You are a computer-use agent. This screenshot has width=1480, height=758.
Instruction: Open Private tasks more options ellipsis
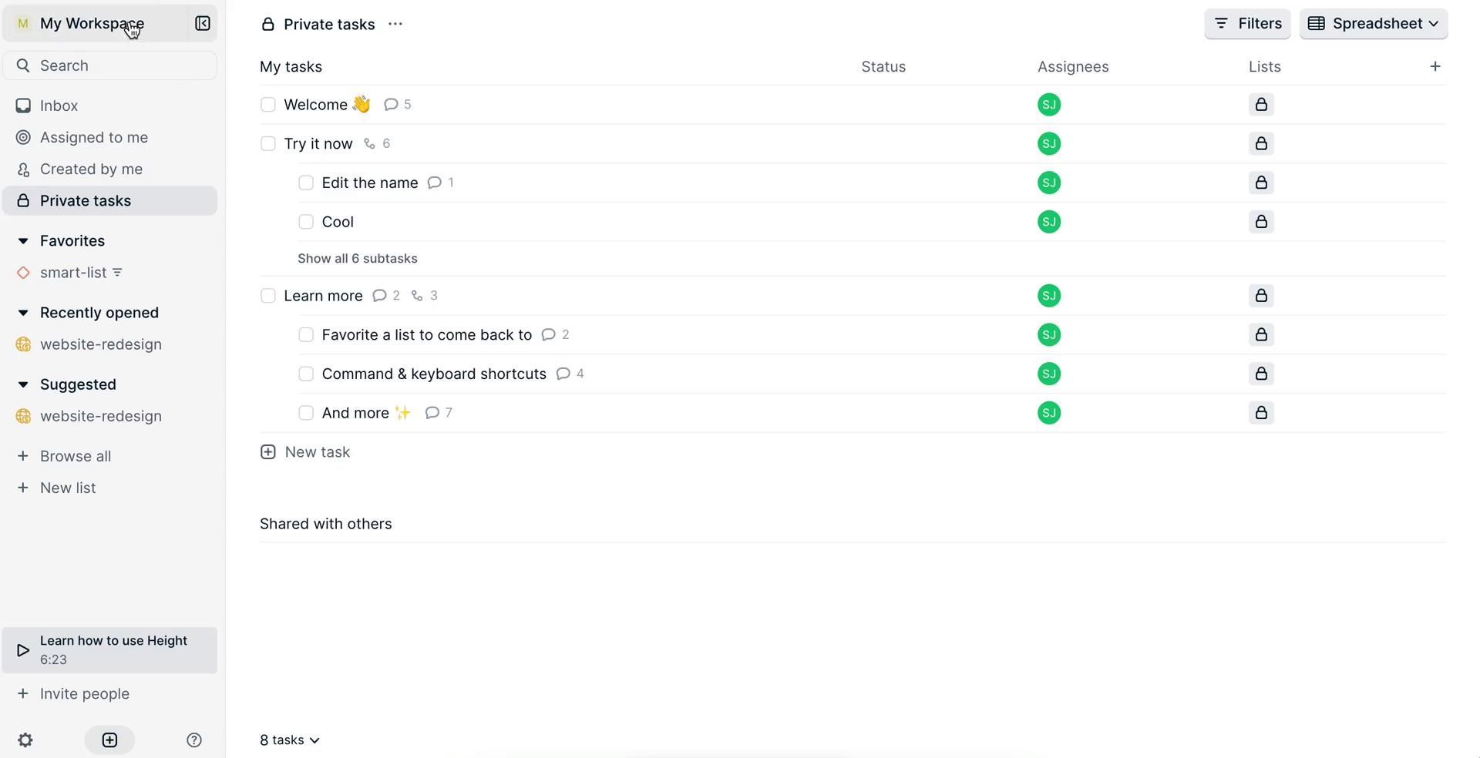(x=395, y=24)
